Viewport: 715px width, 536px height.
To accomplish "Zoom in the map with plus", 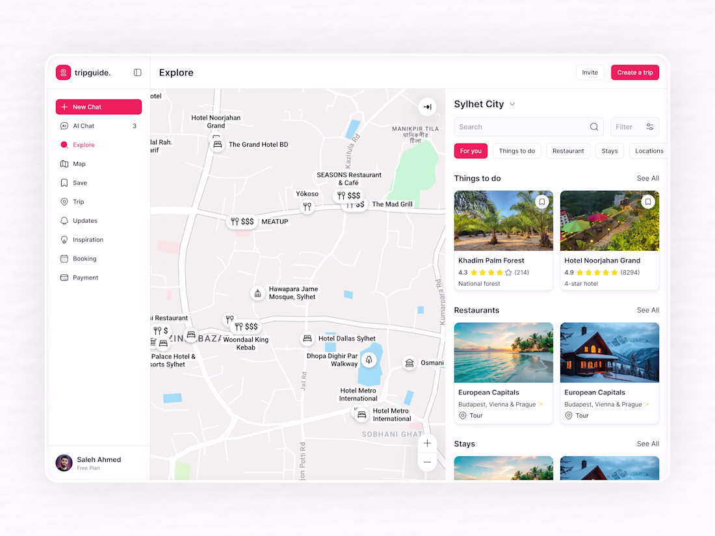I will 427,443.
